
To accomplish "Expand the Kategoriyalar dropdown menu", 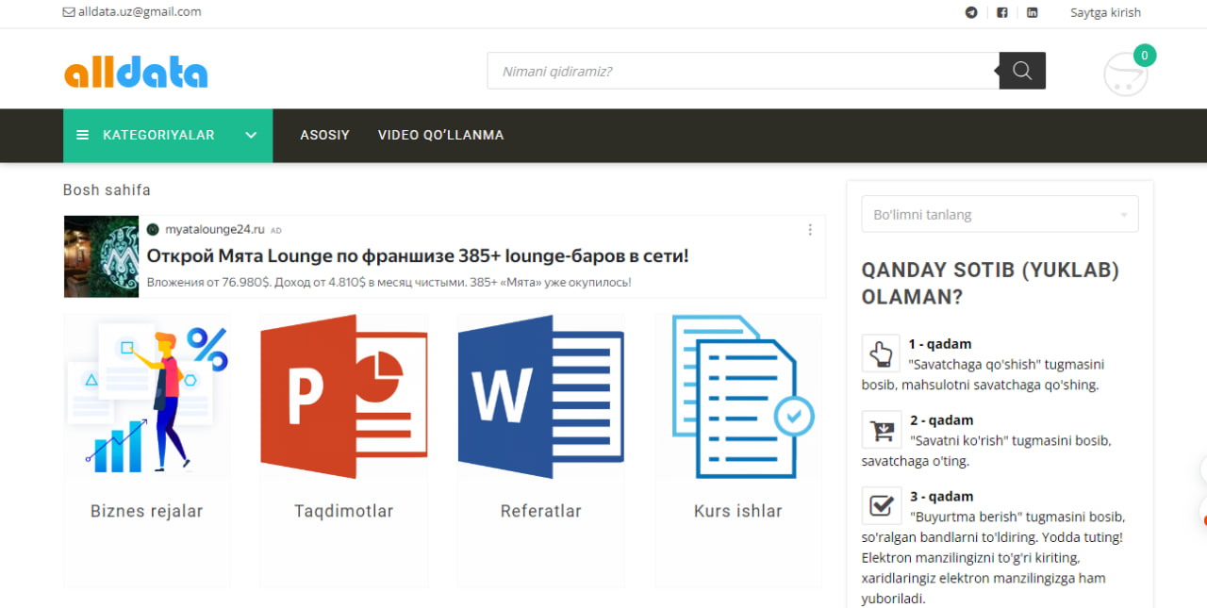I will [x=168, y=136].
